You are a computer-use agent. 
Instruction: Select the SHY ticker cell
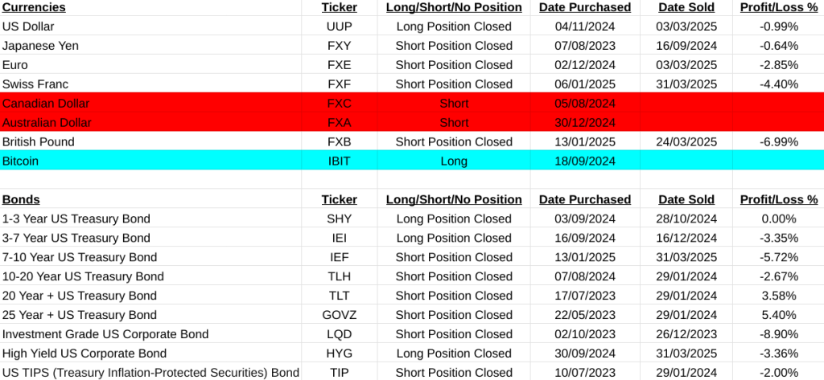pos(339,219)
